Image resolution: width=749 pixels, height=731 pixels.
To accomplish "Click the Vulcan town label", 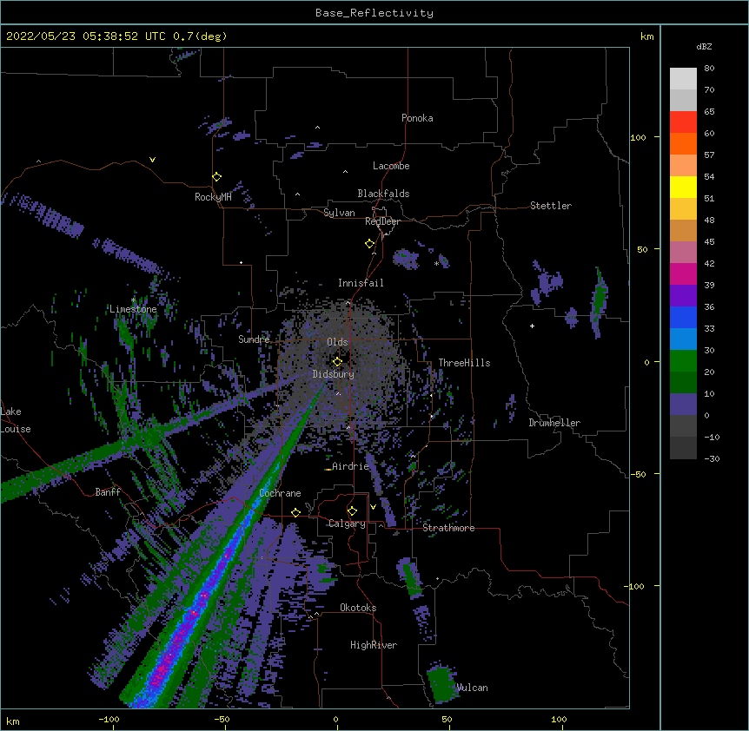I will point(472,688).
